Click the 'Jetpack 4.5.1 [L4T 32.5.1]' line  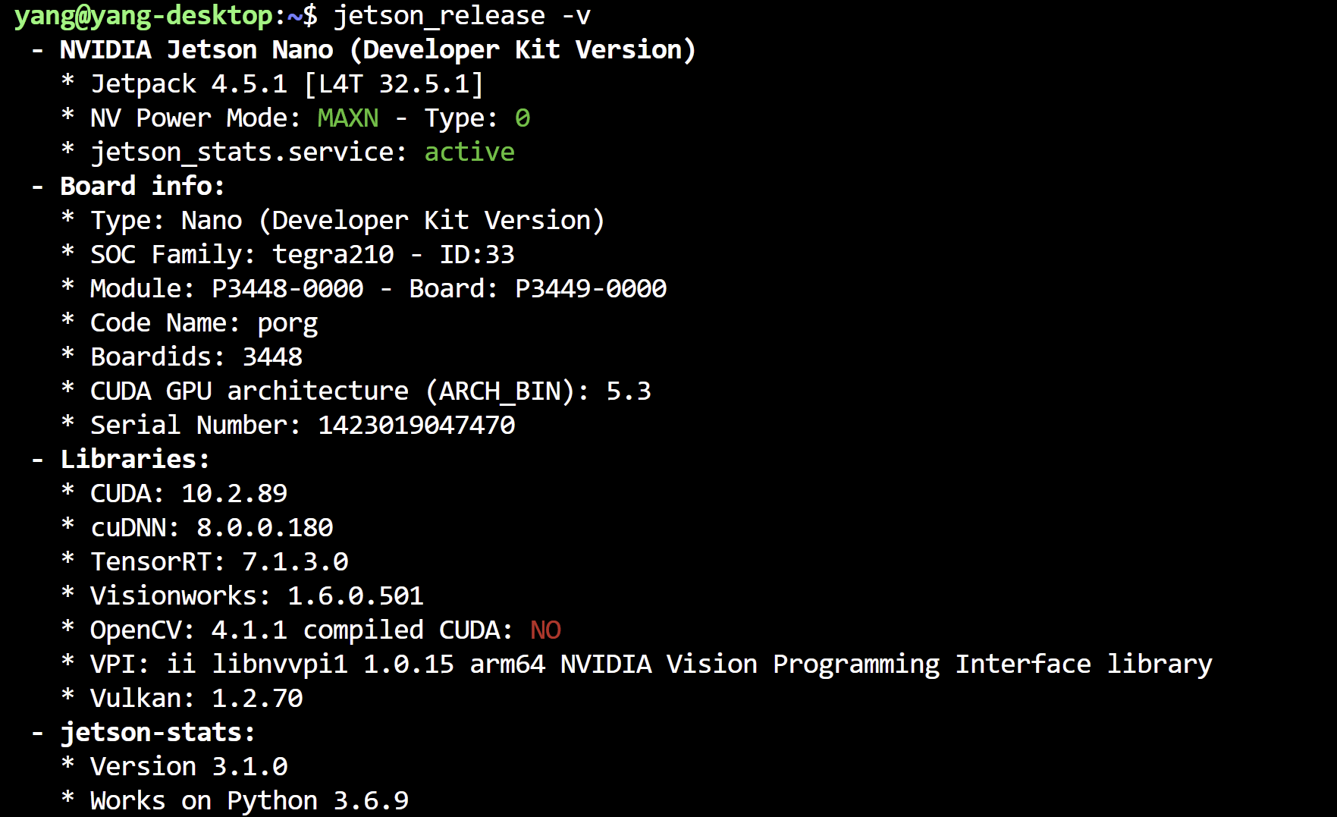coord(287,84)
